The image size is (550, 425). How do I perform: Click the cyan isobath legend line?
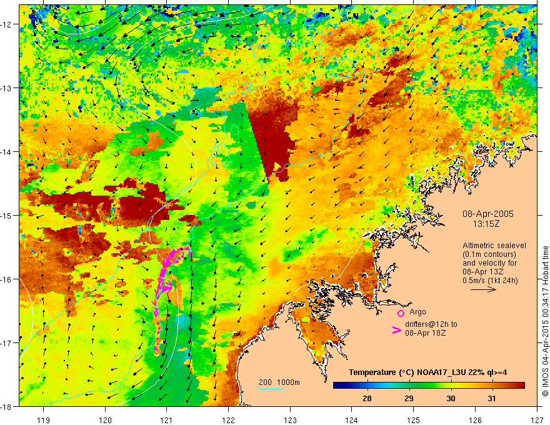tap(271, 389)
